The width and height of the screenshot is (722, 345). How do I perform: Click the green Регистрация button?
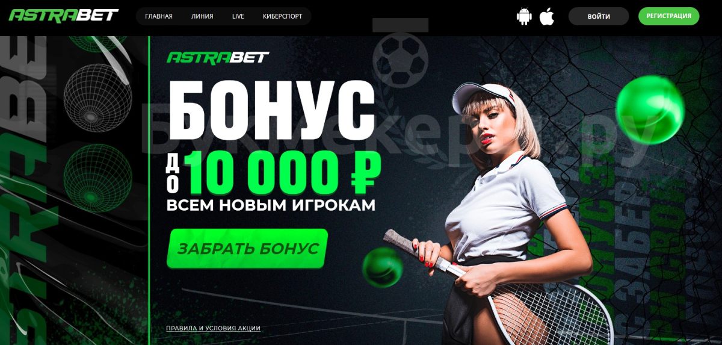669,16
